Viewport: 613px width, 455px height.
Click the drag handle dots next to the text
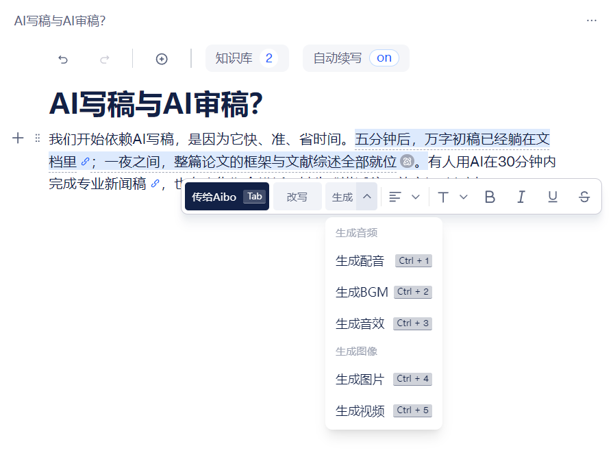(36, 138)
